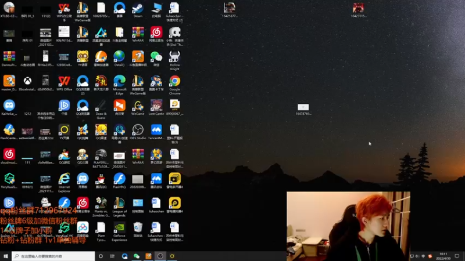The height and width of the screenshot is (261, 465).
Task: Open the League of Legends shortcut
Action: click(x=120, y=204)
